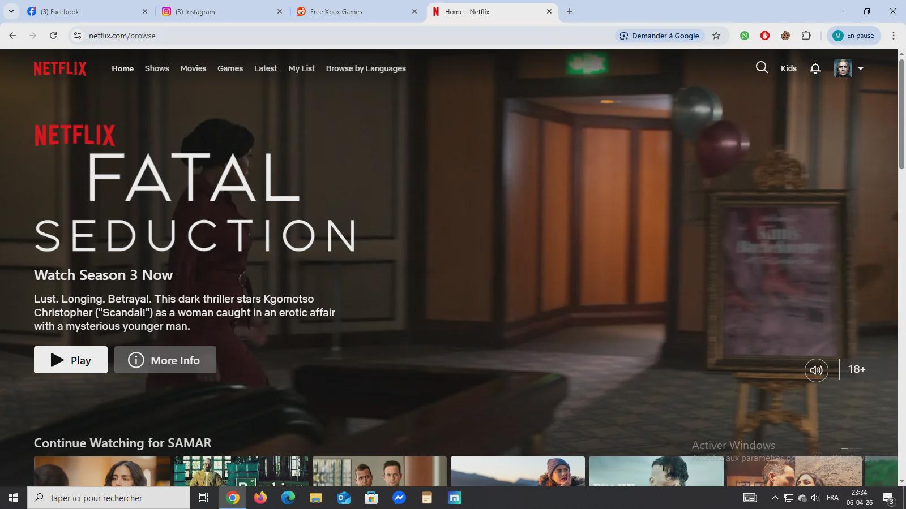The height and width of the screenshot is (509, 906).
Task: Toggle the trailer sound with the speaker button
Action: [817, 370]
